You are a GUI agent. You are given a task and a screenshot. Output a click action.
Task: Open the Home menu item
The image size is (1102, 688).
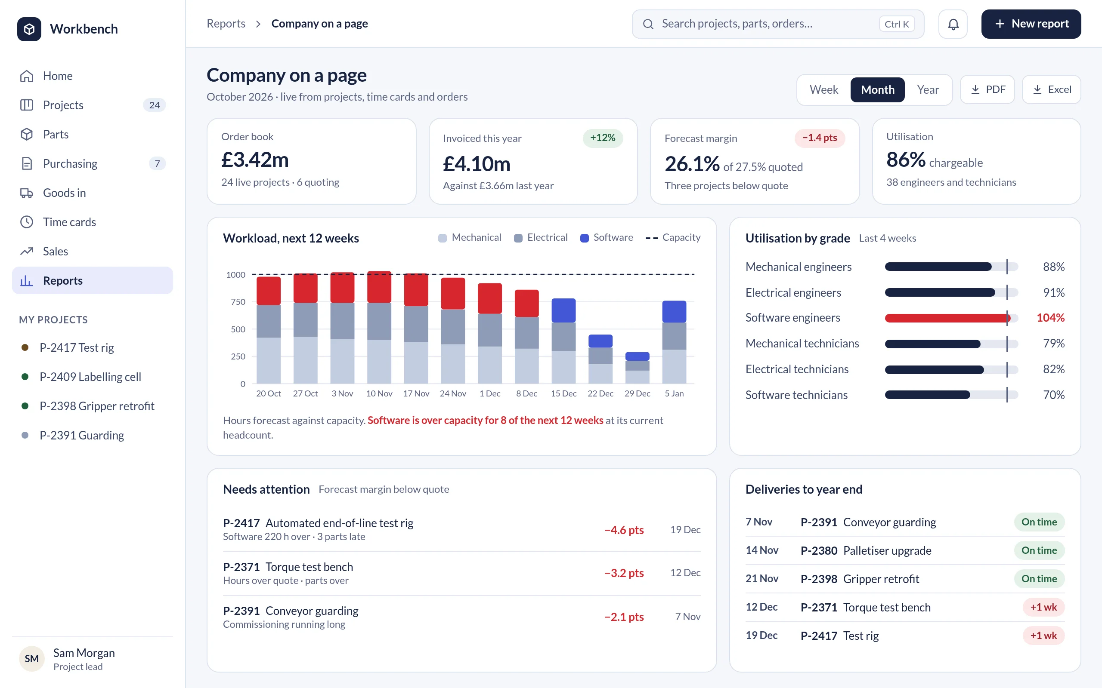[93, 76]
